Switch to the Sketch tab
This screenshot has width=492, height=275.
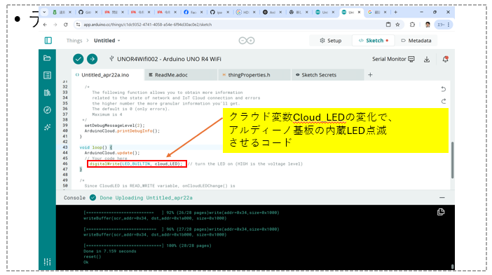tap(374, 41)
